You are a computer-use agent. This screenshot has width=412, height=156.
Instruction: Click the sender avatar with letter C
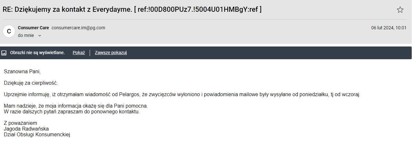(x=9, y=31)
